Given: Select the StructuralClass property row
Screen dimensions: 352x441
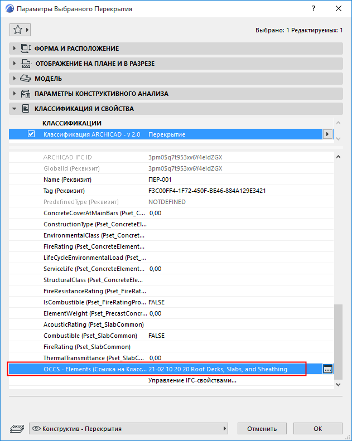Looking at the screenshot, I should click(171, 280).
